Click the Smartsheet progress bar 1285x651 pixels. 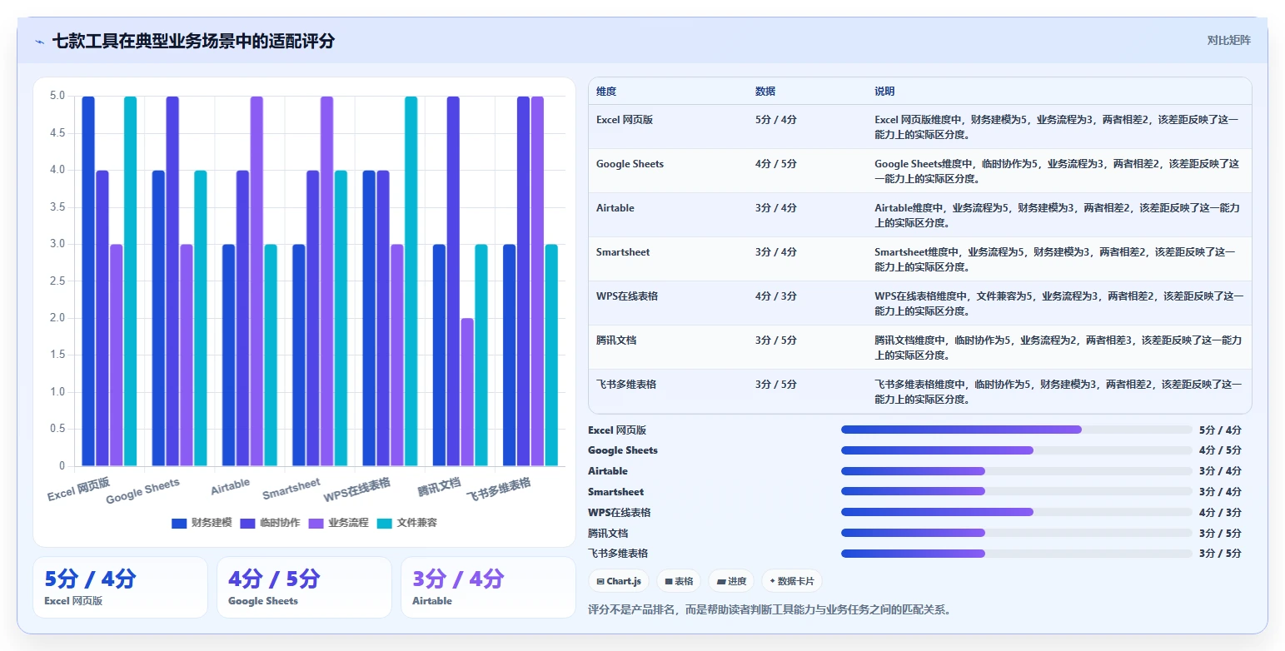[x=1017, y=491]
